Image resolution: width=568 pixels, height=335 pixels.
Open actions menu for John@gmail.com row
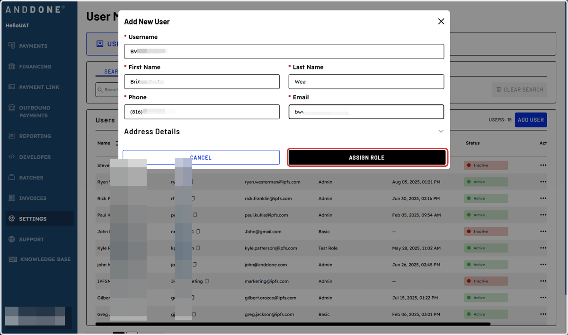click(543, 232)
